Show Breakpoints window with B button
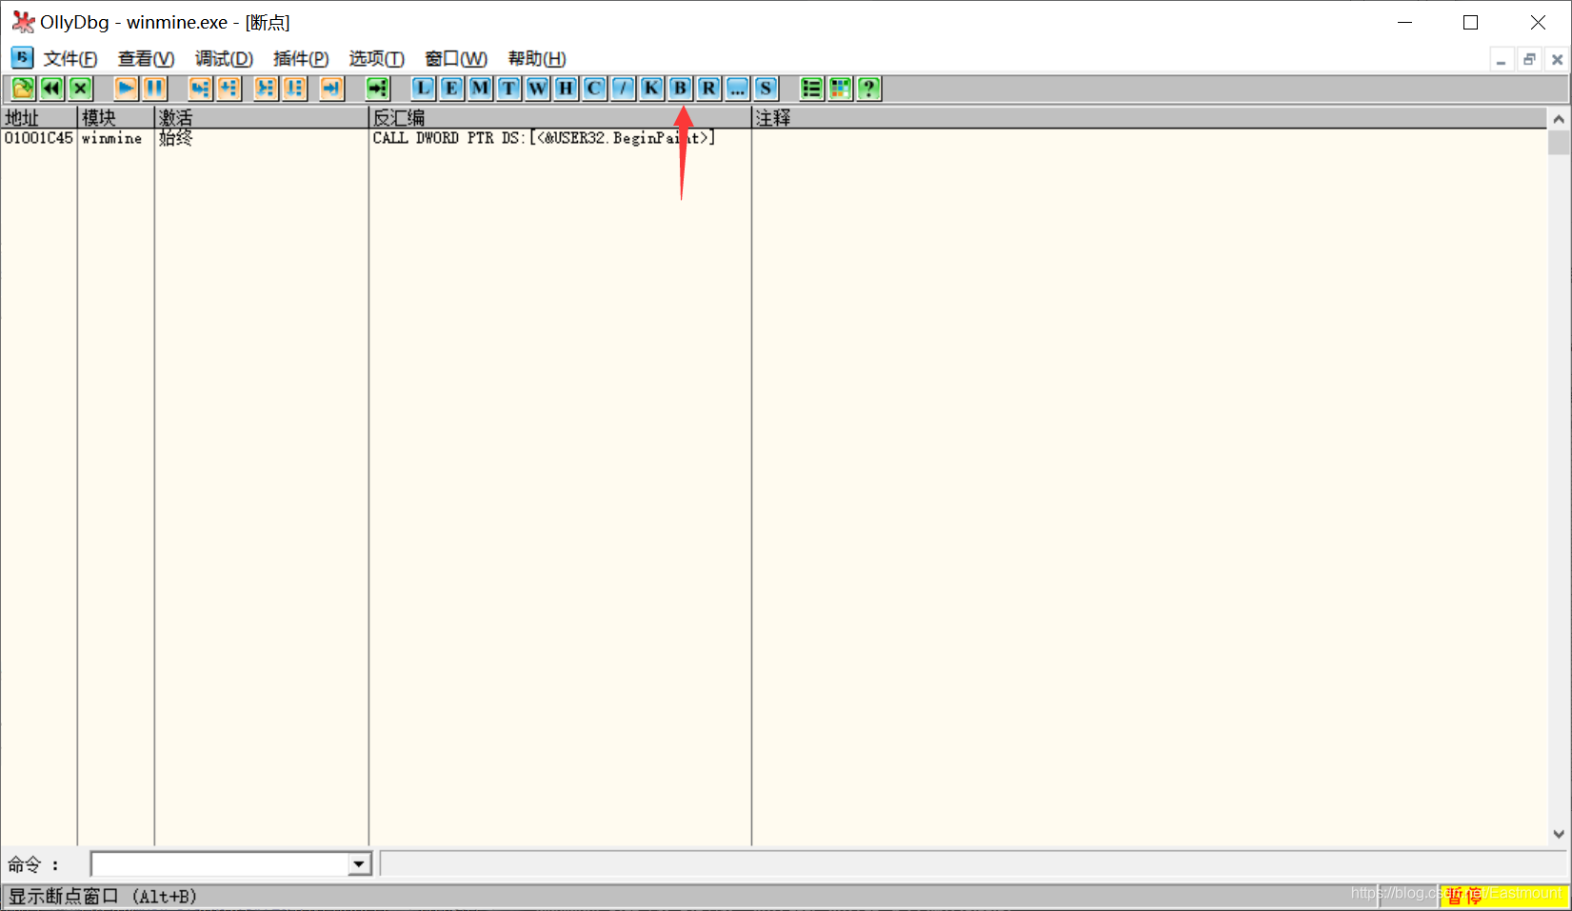Image resolution: width=1572 pixels, height=911 pixels. click(x=680, y=89)
